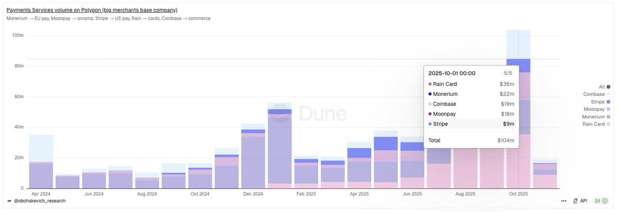The image size is (619, 212).
Task: Click the March 2025 bar
Action: [333, 173]
